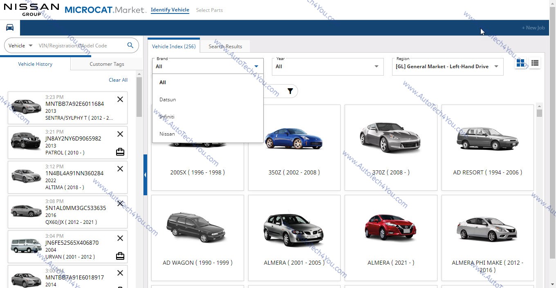Select the 370Z vehicle thumbnail
This screenshot has width=556, height=288.
(390, 147)
